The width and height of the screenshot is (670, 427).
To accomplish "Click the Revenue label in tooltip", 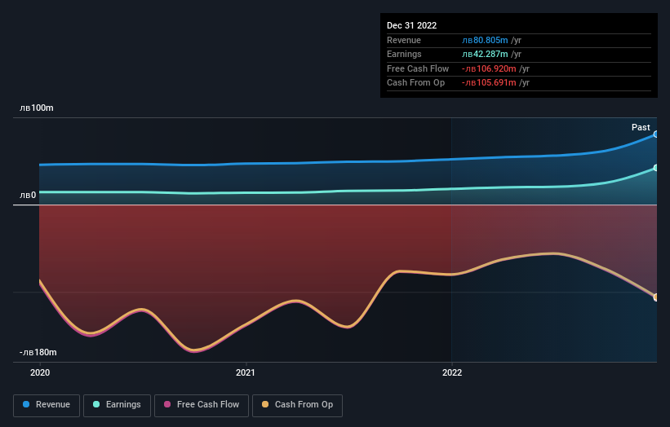I will pos(404,40).
